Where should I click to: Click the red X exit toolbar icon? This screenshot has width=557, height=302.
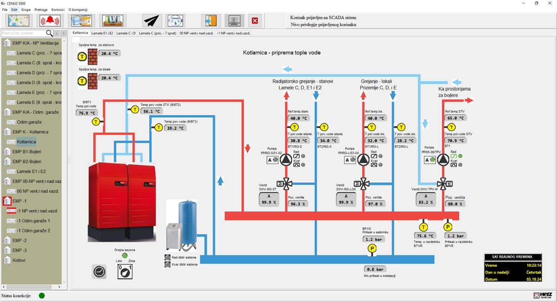point(254,20)
